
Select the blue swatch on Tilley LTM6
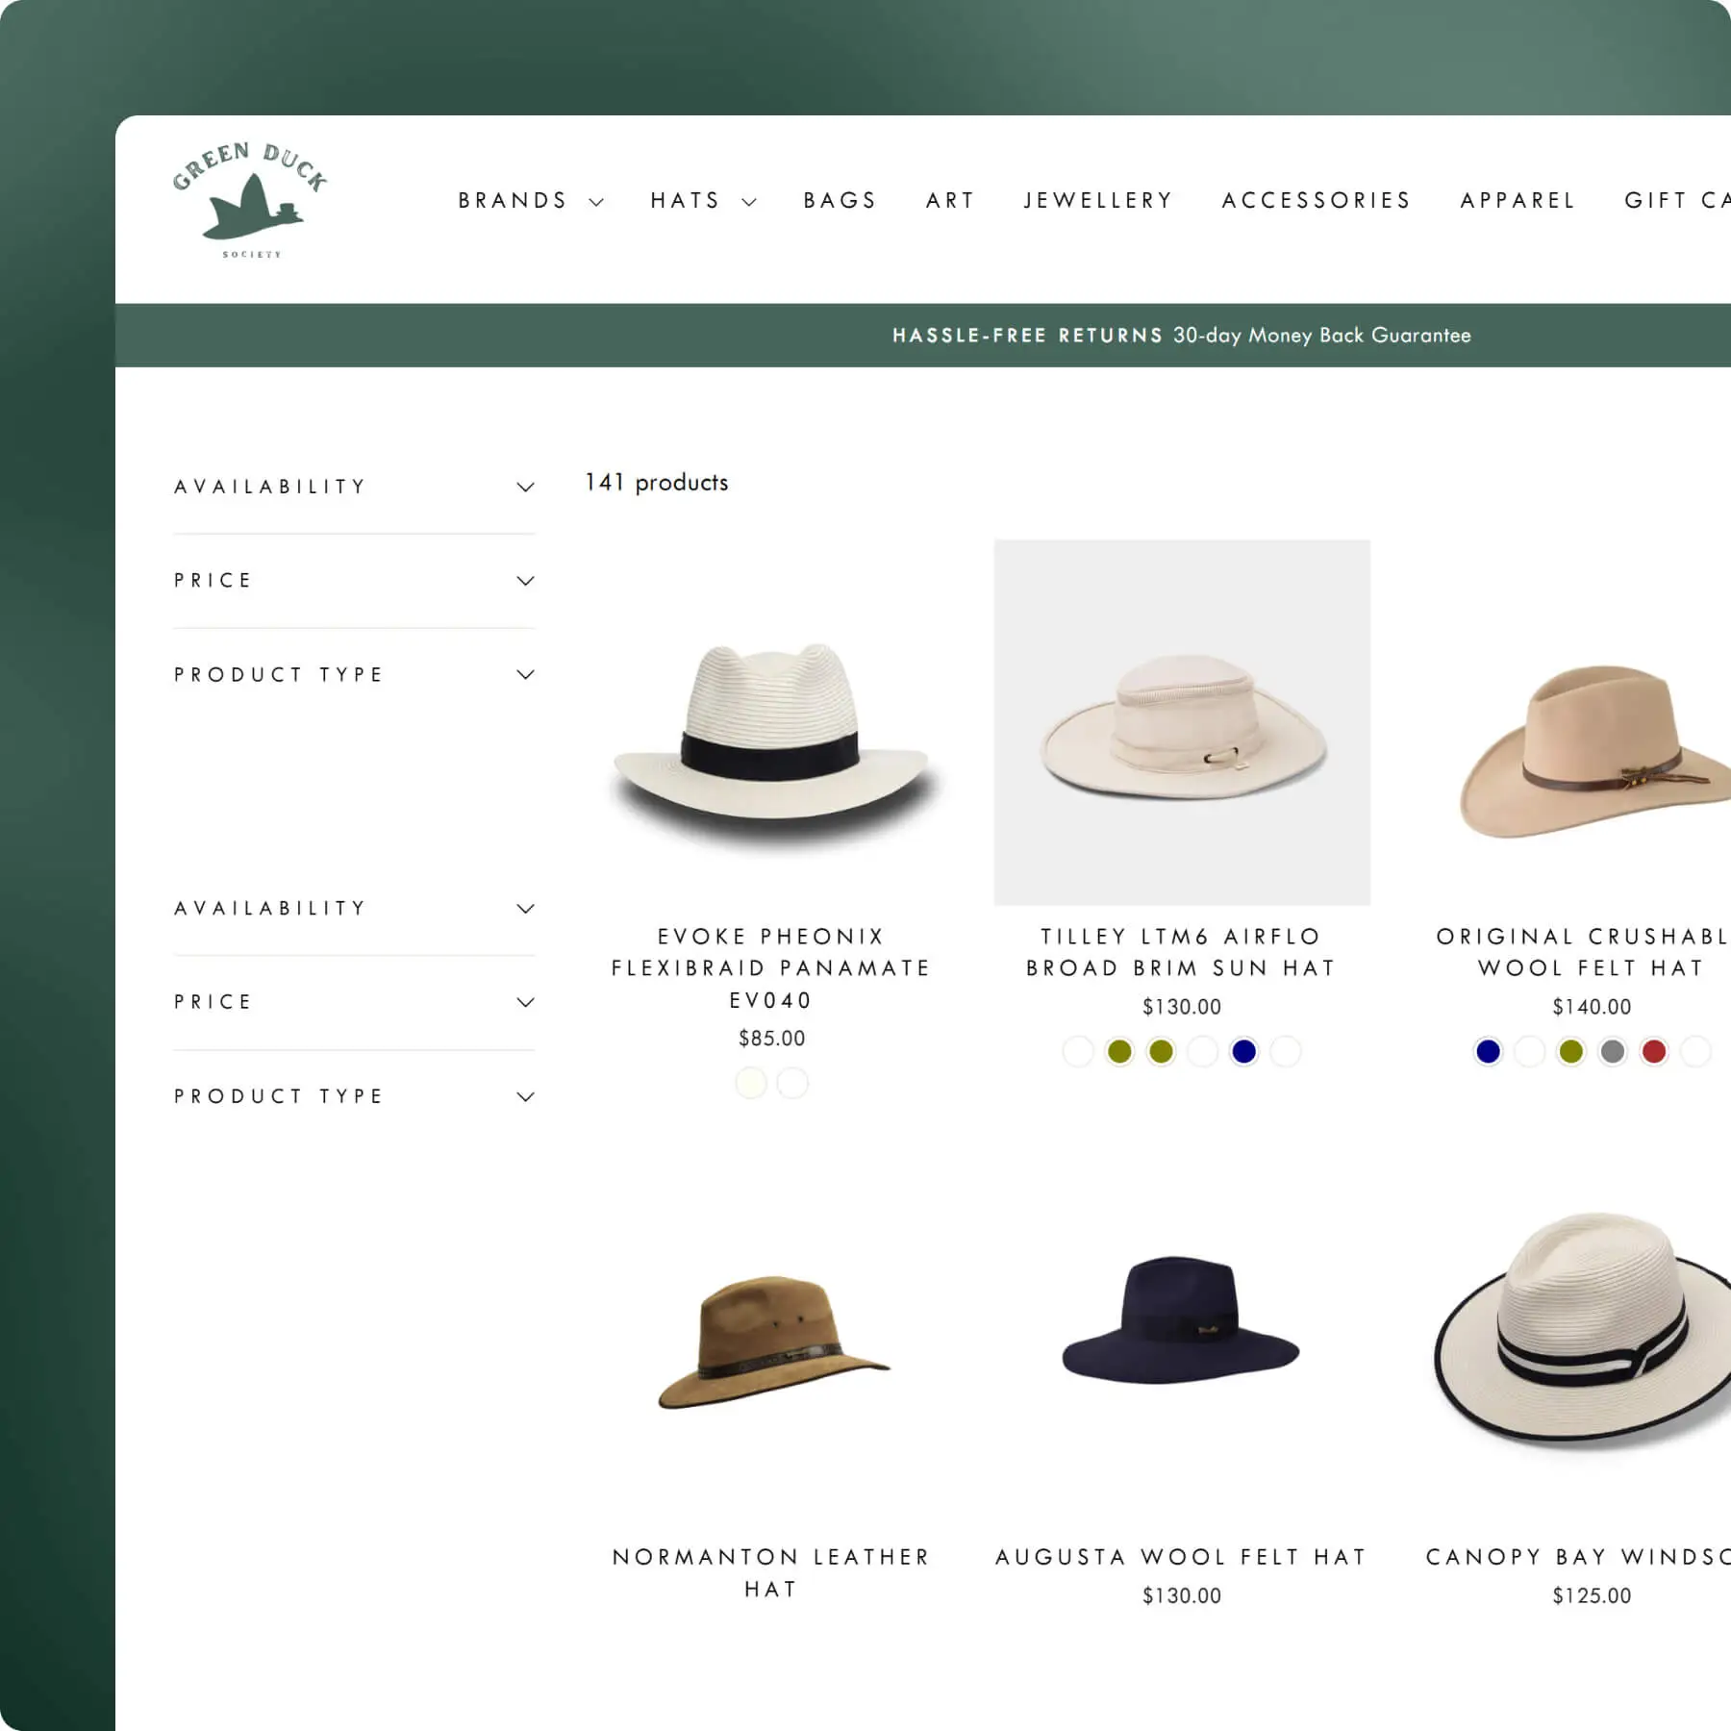click(x=1244, y=1052)
